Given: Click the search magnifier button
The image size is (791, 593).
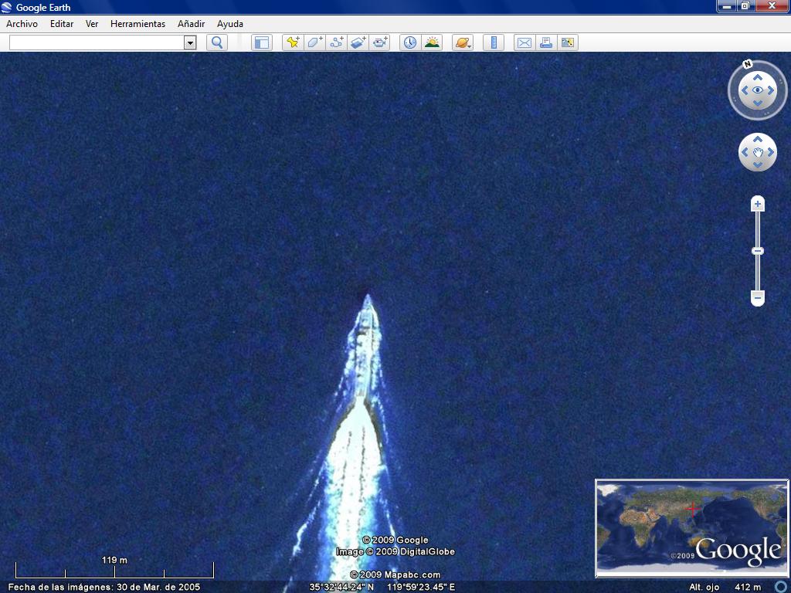Looking at the screenshot, I should (x=217, y=42).
